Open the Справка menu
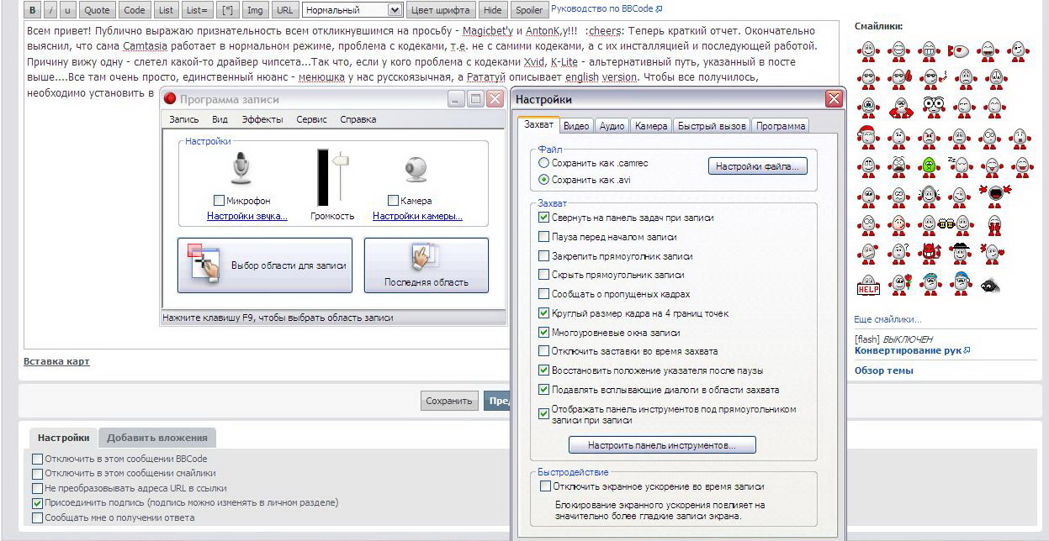Viewport: 1049px width, 541px height. pyautogui.click(x=358, y=120)
